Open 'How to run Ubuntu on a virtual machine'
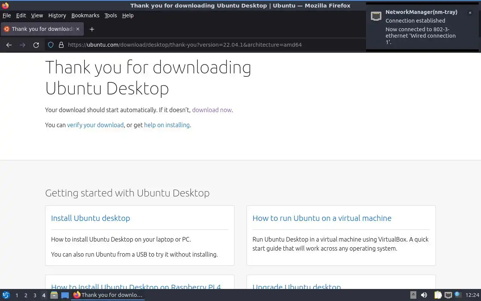Image resolution: width=481 pixels, height=301 pixels. [322, 218]
